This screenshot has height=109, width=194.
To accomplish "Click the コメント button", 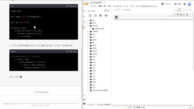I will coord(166,4).
